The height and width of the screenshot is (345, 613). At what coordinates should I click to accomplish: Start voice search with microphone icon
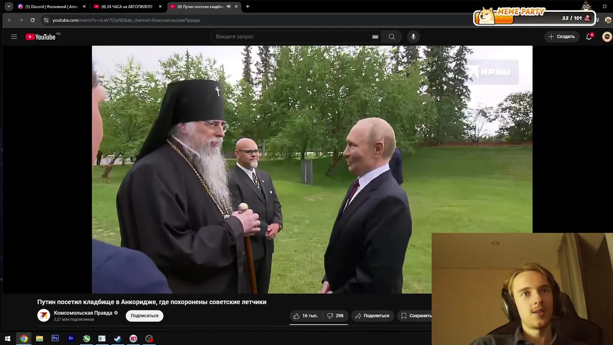[413, 36]
